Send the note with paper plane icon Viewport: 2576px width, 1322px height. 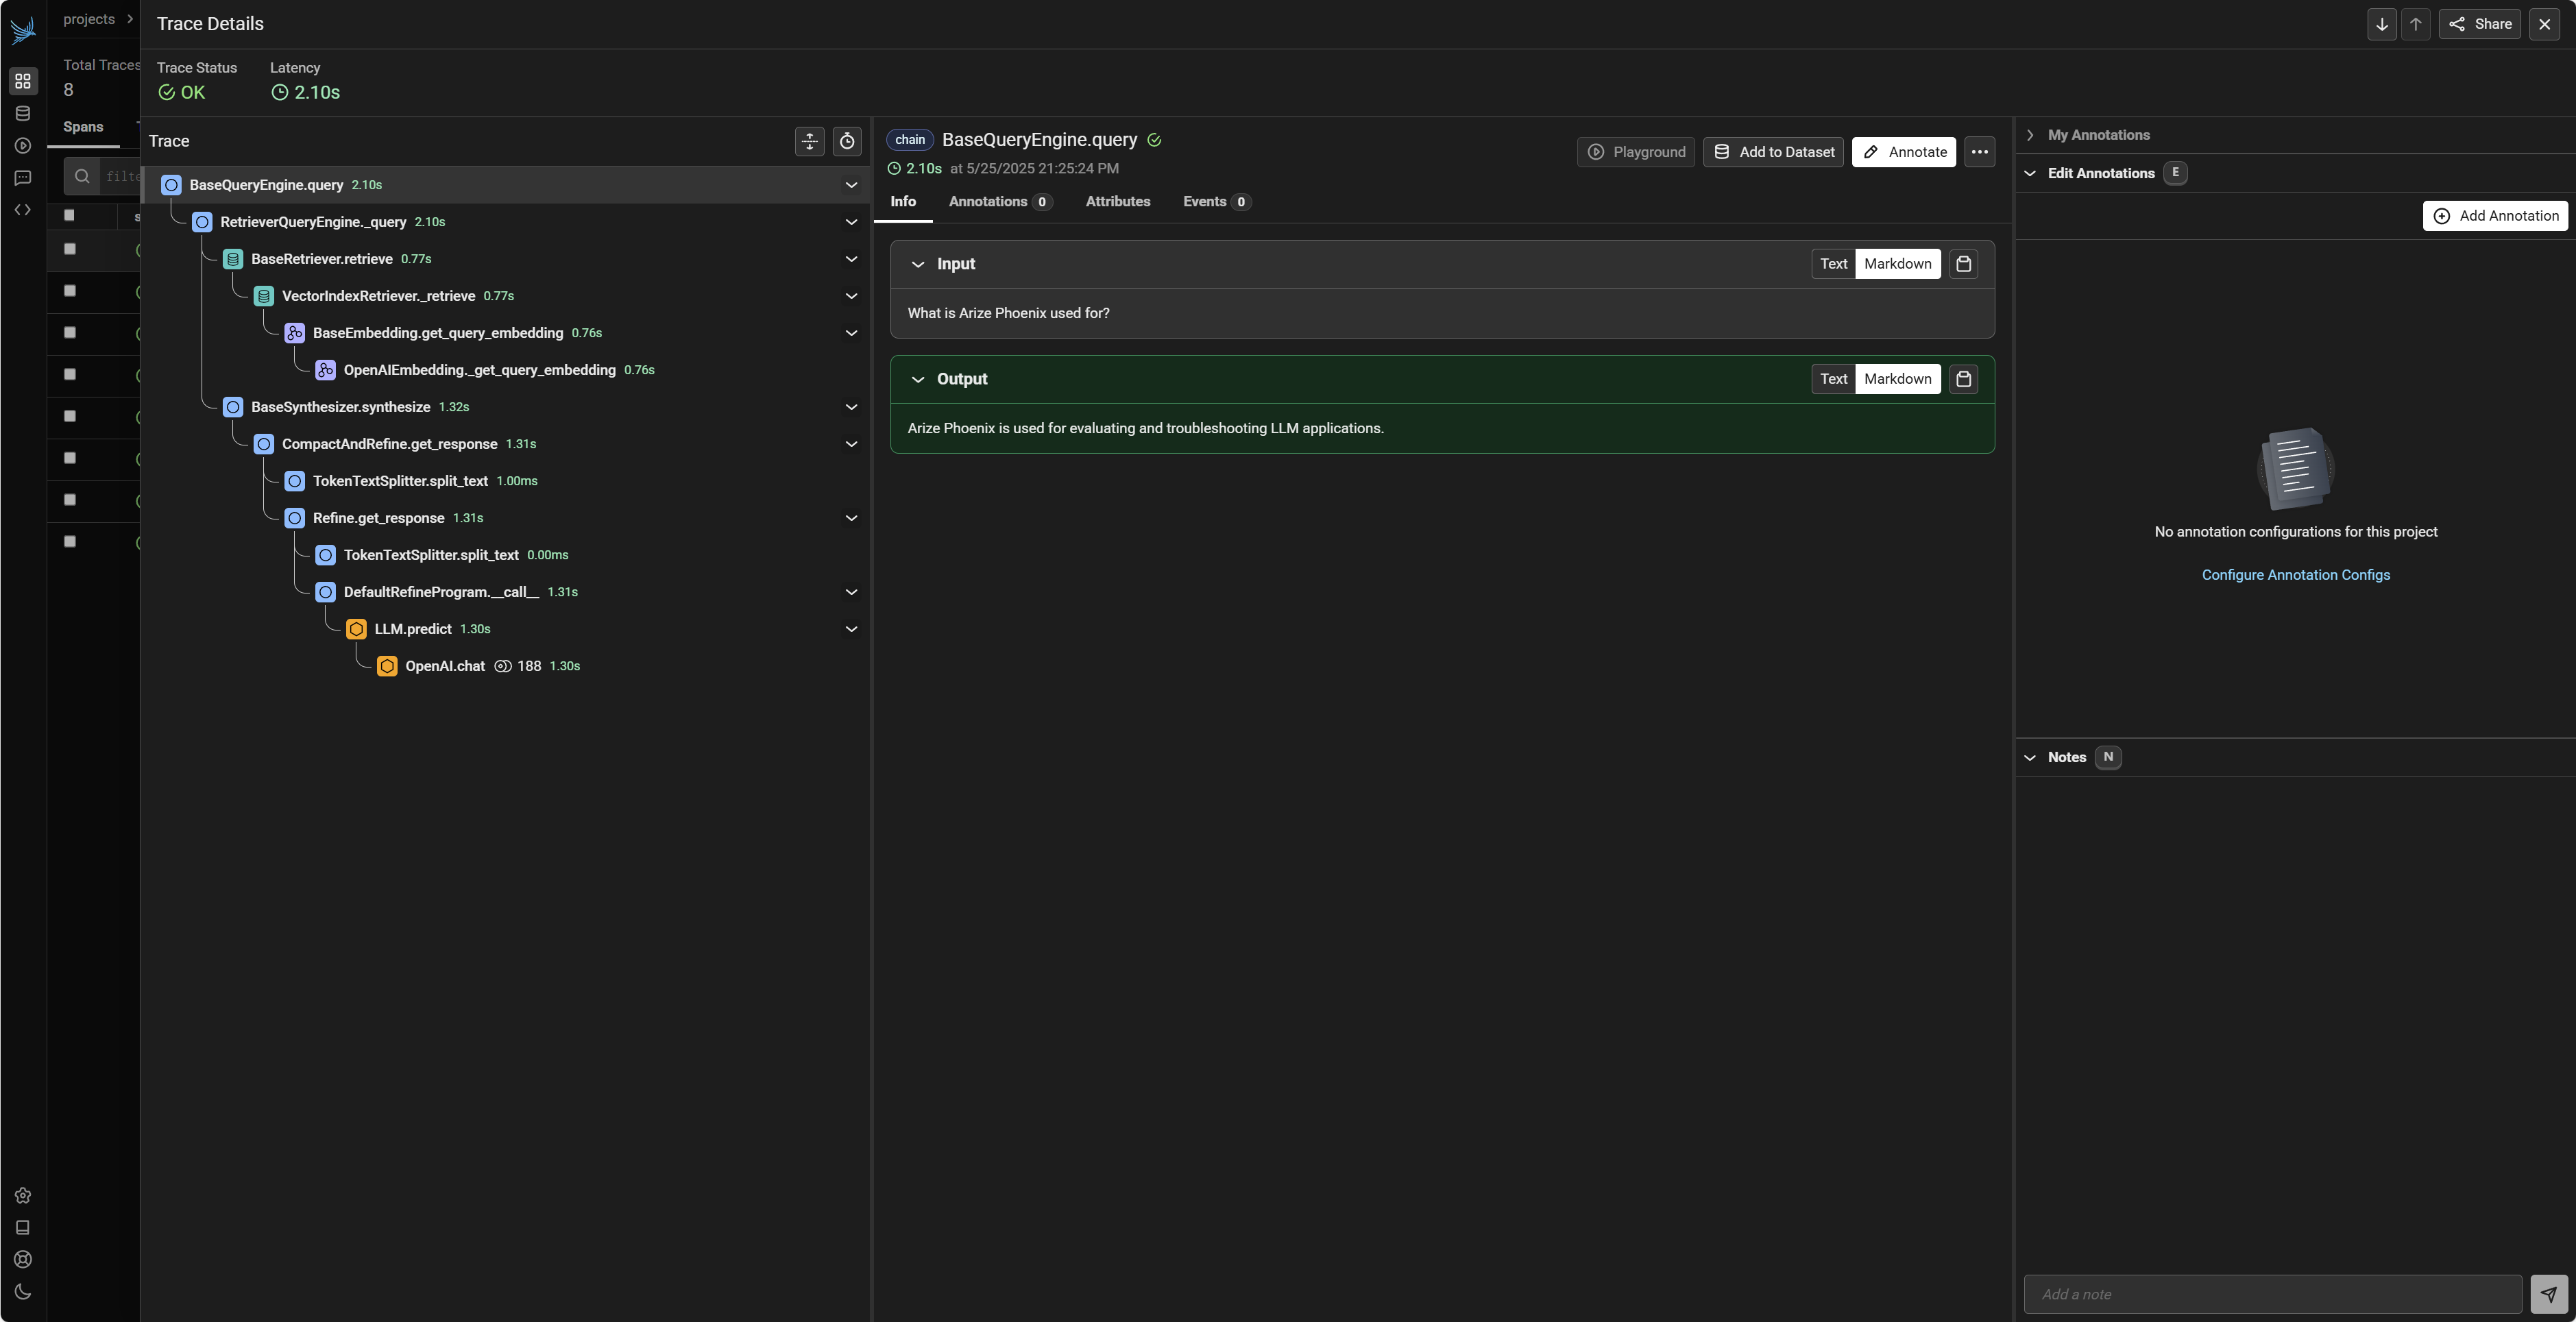click(2548, 1294)
